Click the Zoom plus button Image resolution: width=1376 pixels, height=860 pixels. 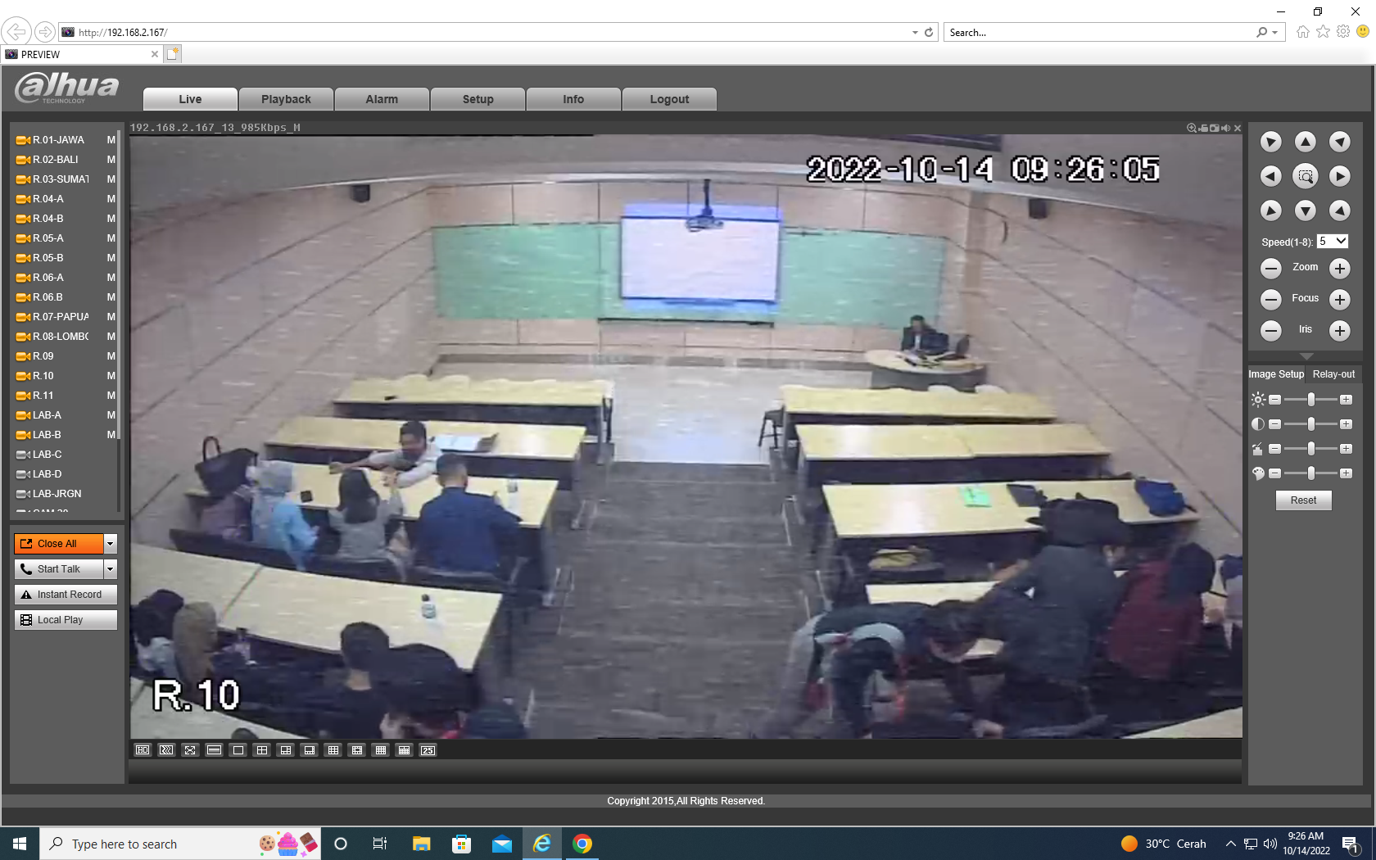[1339, 268]
